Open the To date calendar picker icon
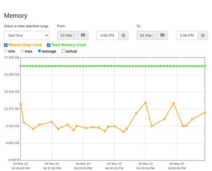Viewport: 212px width, 171px height. click(162, 35)
